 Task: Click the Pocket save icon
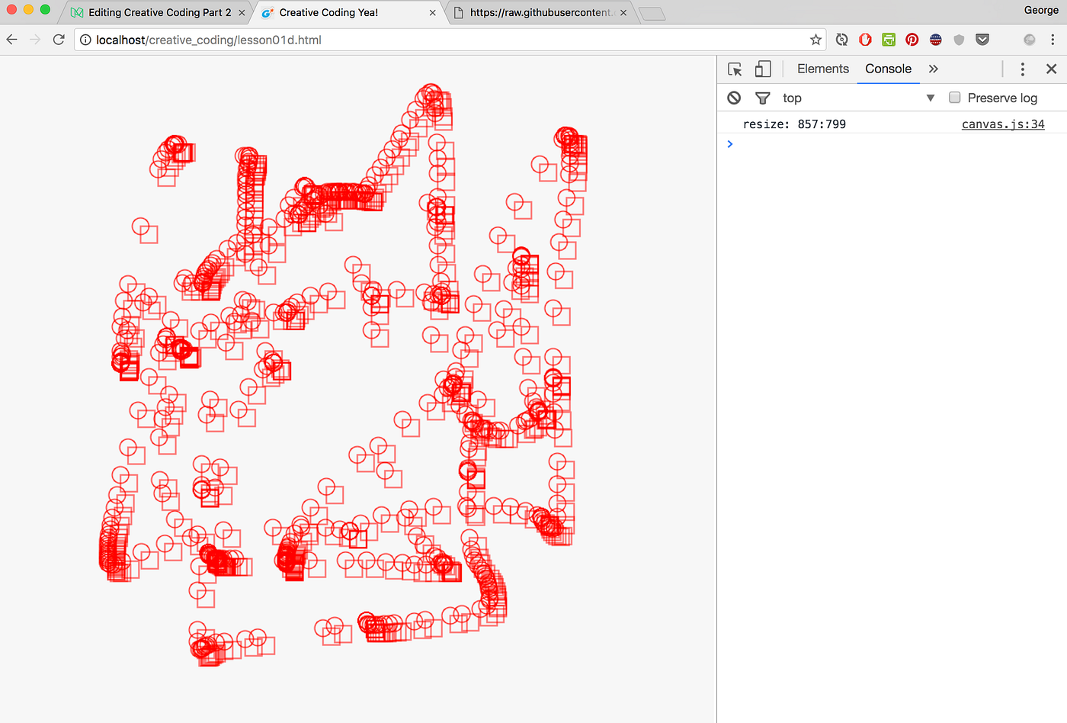pyautogui.click(x=982, y=39)
